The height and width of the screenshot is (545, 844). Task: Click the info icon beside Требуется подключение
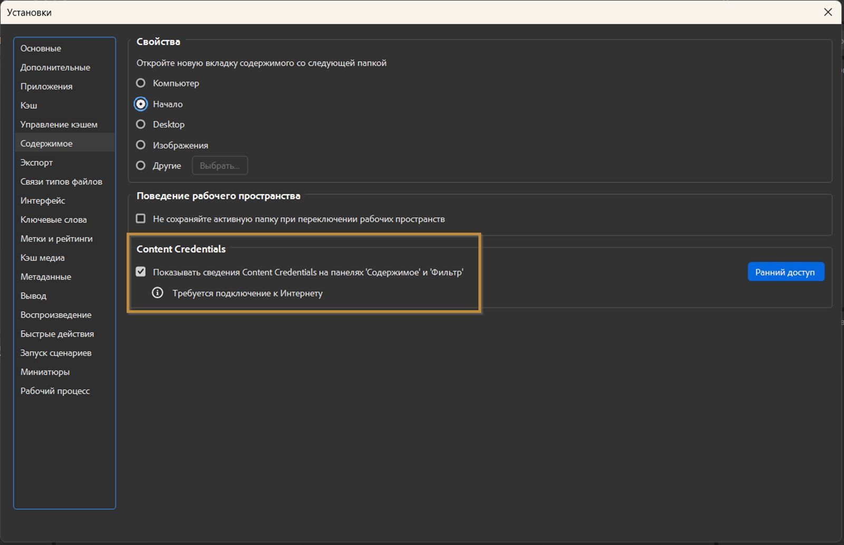click(157, 292)
